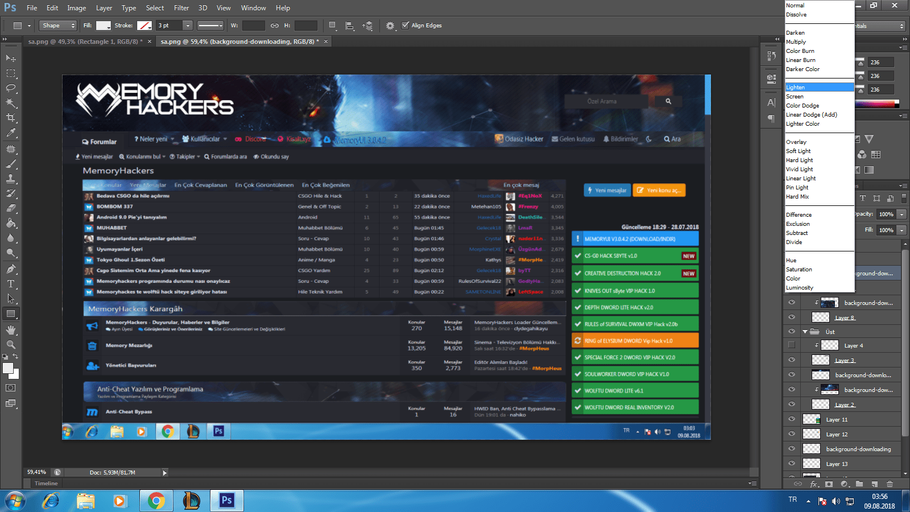Select the Eyedropper tool
This screenshot has height=512, width=910.
point(11,133)
